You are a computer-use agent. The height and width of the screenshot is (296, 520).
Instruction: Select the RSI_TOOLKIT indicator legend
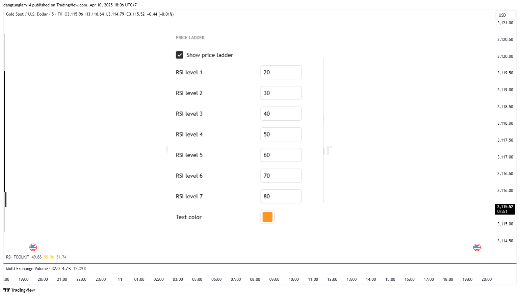tap(18, 257)
